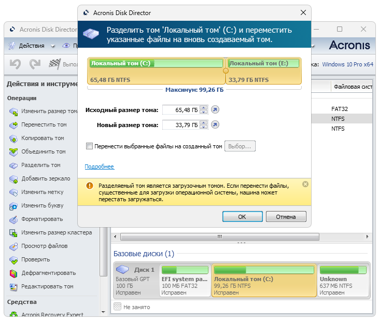Image resolution: width=378 pixels, height=320 pixels.
Task: Select the splitter handle between volumes C and E
Action: coord(226,71)
